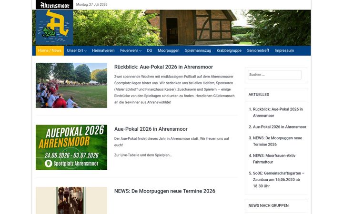Open sidebar link SoDE: Gemeinschaftsgarten – Zaunbau
The height and width of the screenshot is (214, 343).
pyautogui.click(x=279, y=179)
